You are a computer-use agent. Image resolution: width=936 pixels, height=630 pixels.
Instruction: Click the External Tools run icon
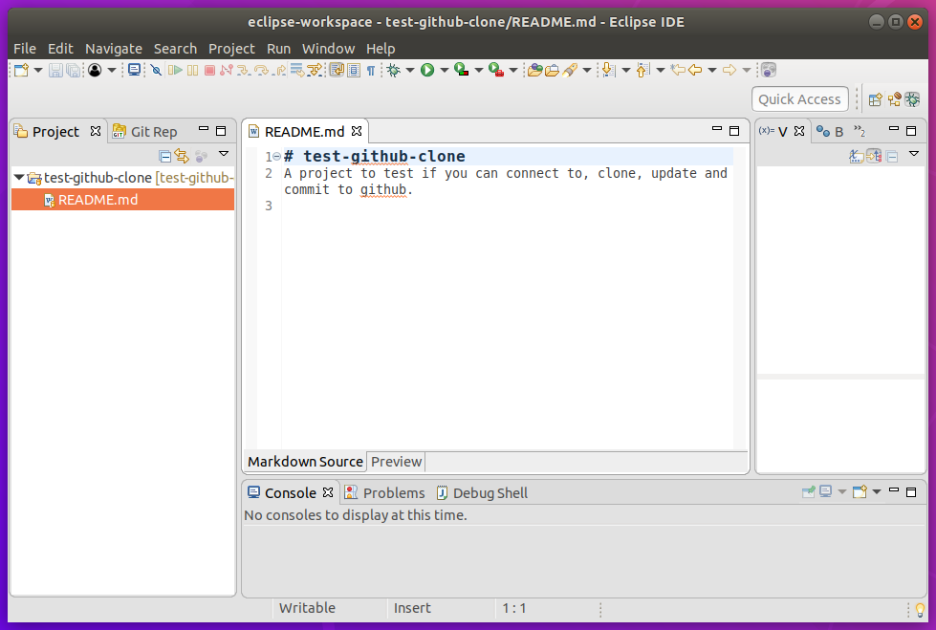(495, 70)
